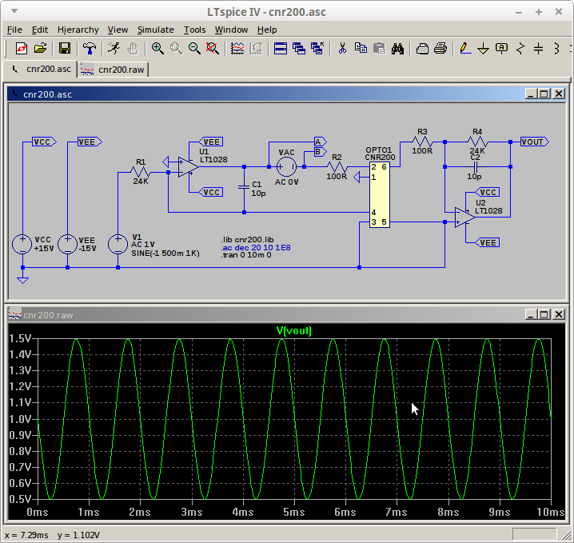Maximize the cnr200.asc schematic subwindow
Viewport: 574px width, 543px height.
click(x=544, y=94)
